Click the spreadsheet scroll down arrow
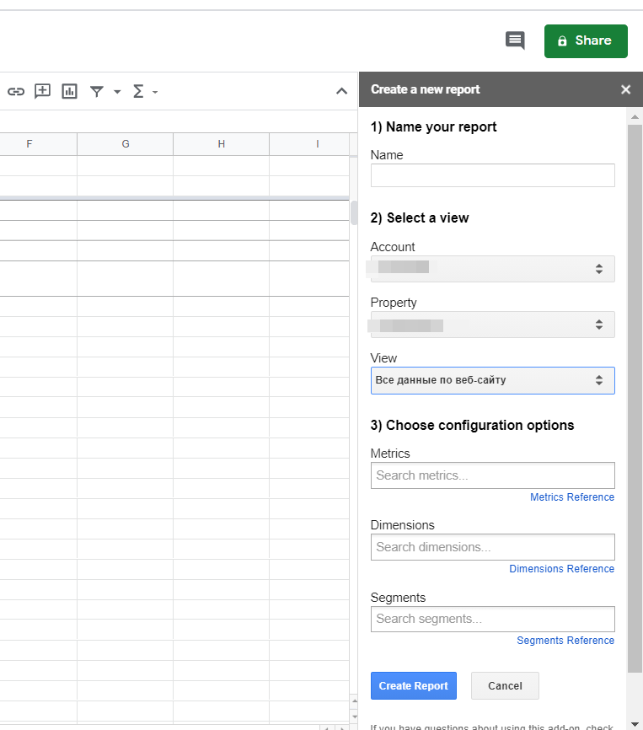 click(x=355, y=717)
